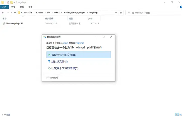Image resolution: width=182 pixels, height=116 pixels.
Task: Open the recent locations dropdown arrow
Action: tap(12, 13)
